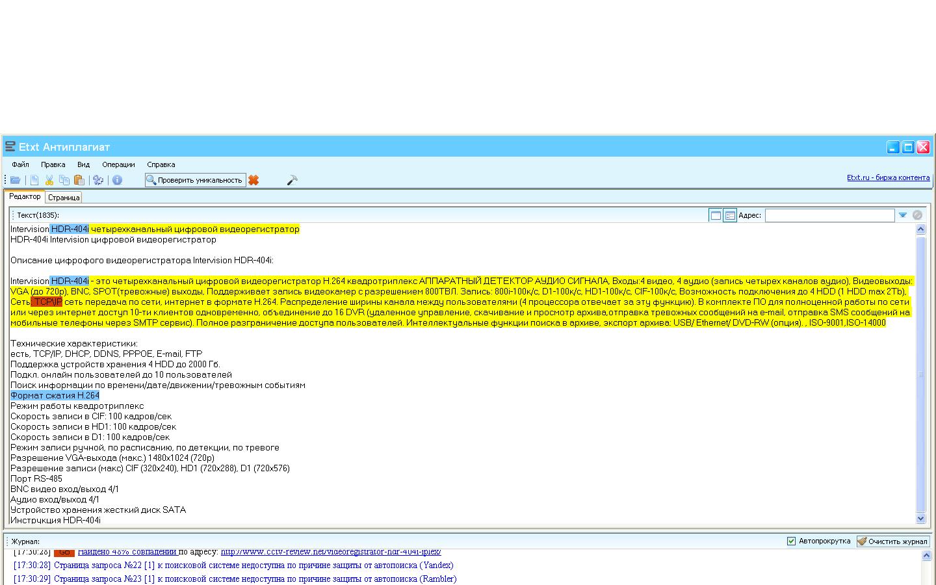Toggle the Автопрокрутка checkbox
Viewport: 936px width, 585px height.
(x=791, y=541)
